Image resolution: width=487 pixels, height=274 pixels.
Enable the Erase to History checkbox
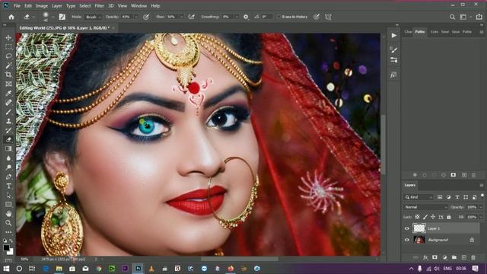[279, 17]
